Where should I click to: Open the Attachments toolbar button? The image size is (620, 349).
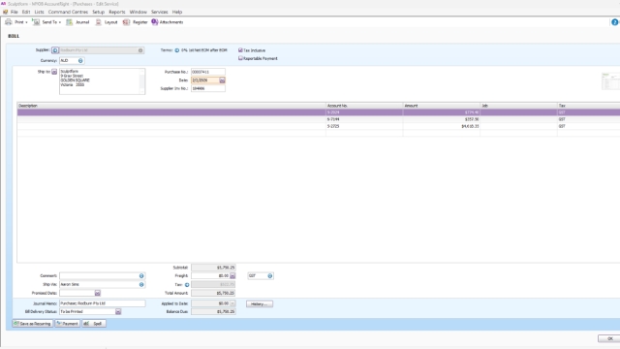[168, 22]
